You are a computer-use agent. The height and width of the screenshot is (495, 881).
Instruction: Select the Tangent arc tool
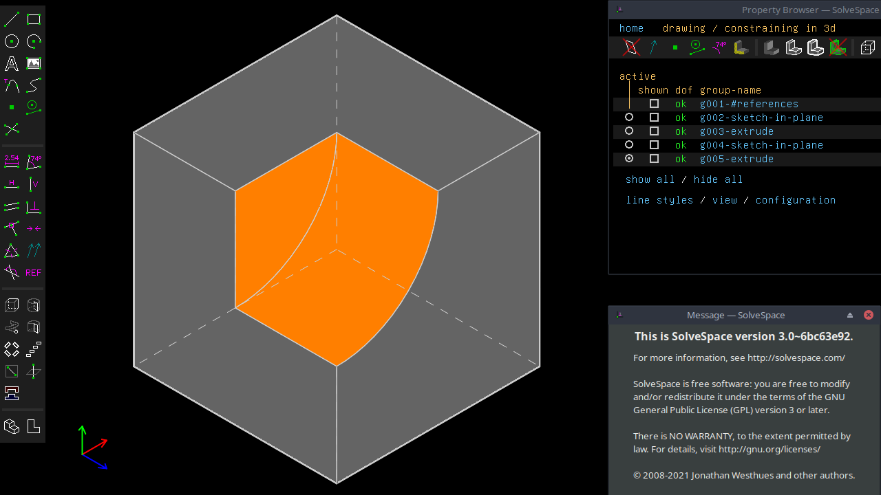pyautogui.click(x=12, y=85)
